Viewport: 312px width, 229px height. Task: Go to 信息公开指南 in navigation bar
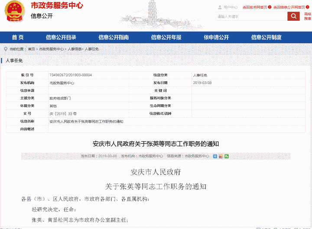pyautogui.click(x=114, y=37)
